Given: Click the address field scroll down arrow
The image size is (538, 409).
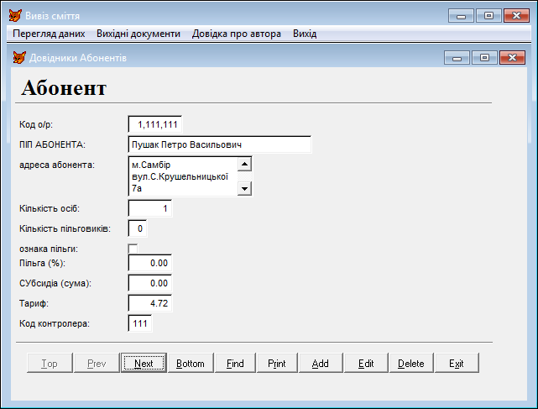Looking at the screenshot, I should tap(244, 188).
